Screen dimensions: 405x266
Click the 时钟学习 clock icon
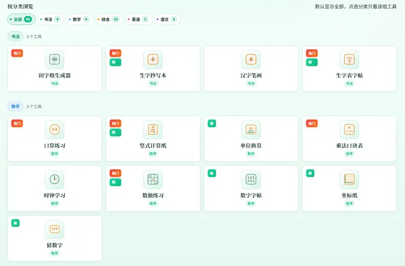[55, 180]
